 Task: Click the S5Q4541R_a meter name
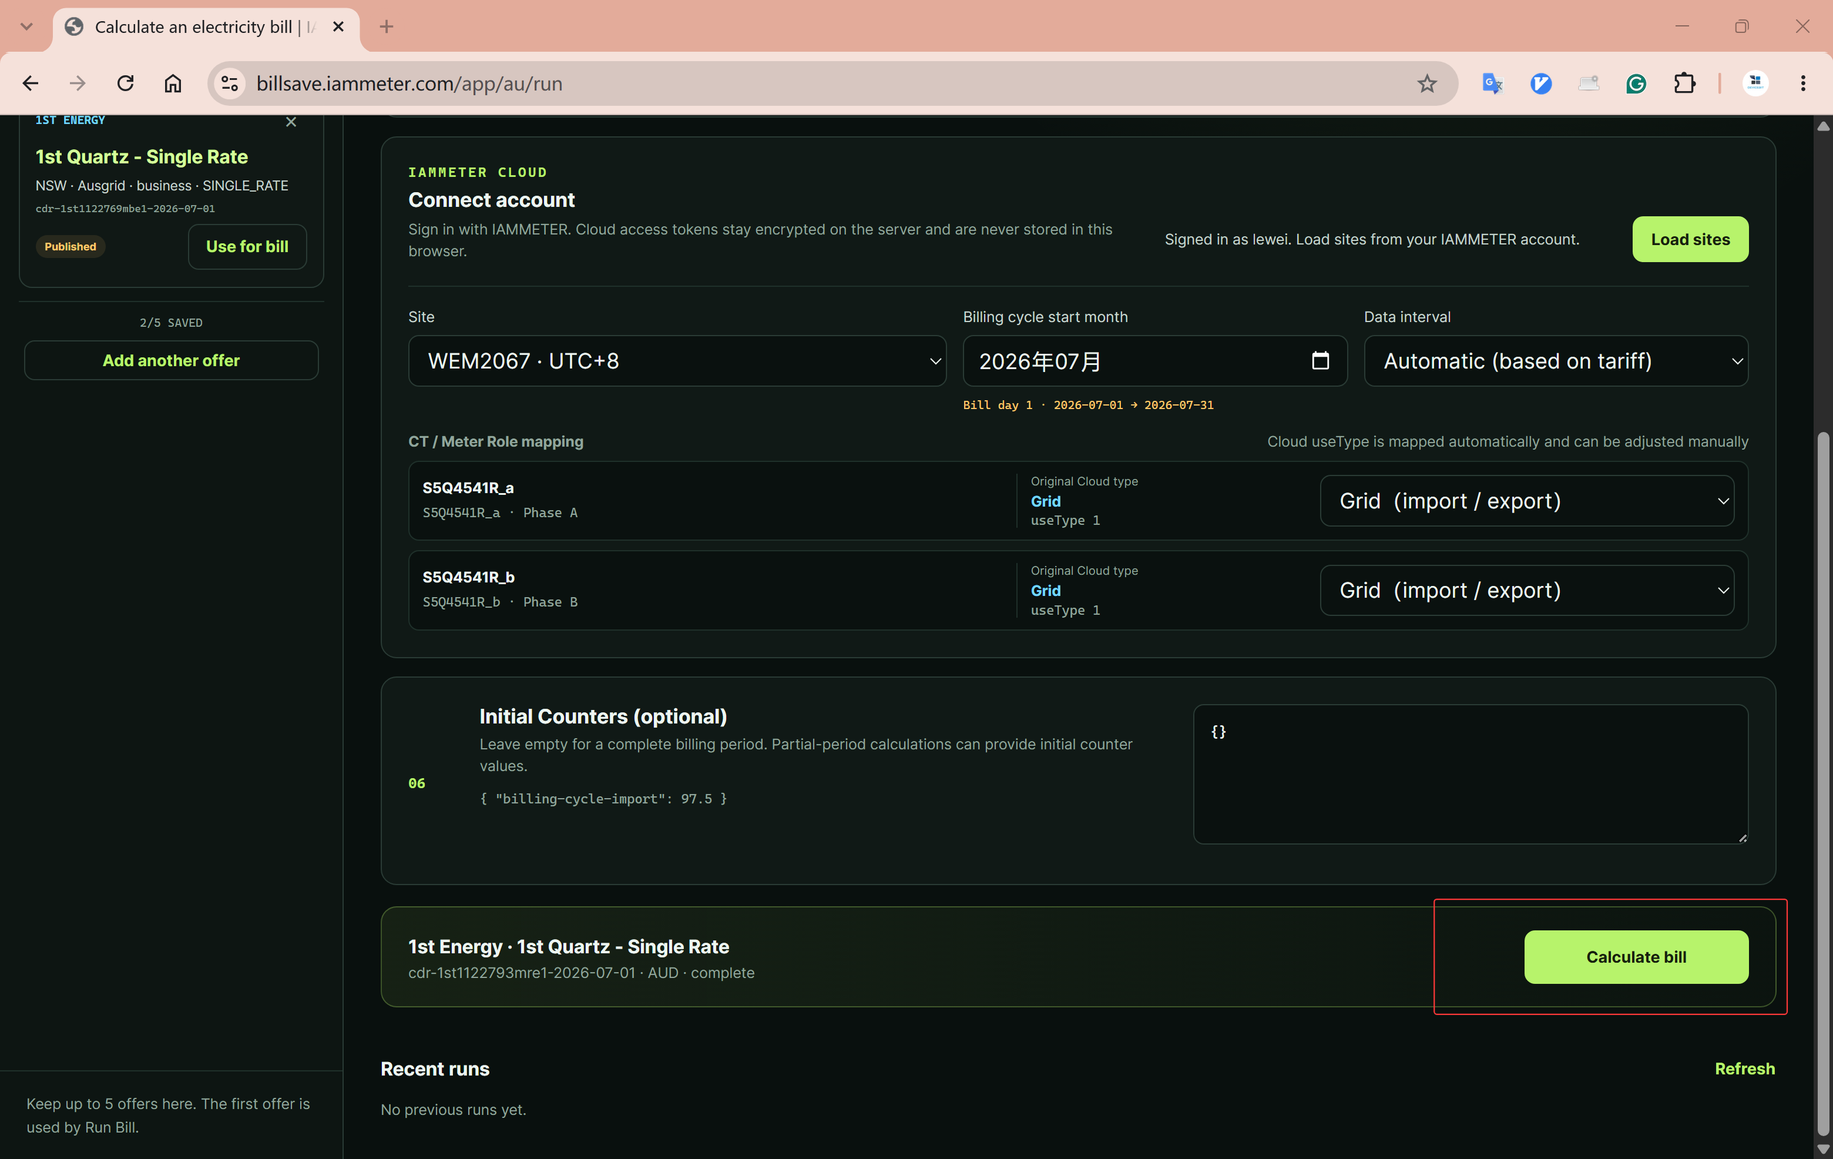pyautogui.click(x=468, y=488)
